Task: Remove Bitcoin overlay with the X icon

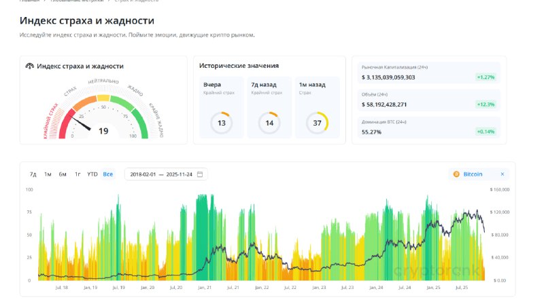Action: click(503, 174)
